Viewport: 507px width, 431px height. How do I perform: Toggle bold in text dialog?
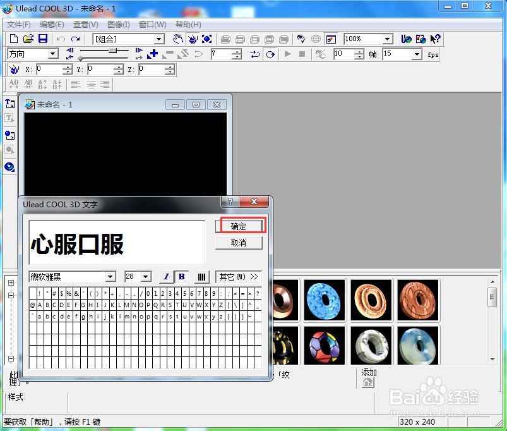[182, 277]
